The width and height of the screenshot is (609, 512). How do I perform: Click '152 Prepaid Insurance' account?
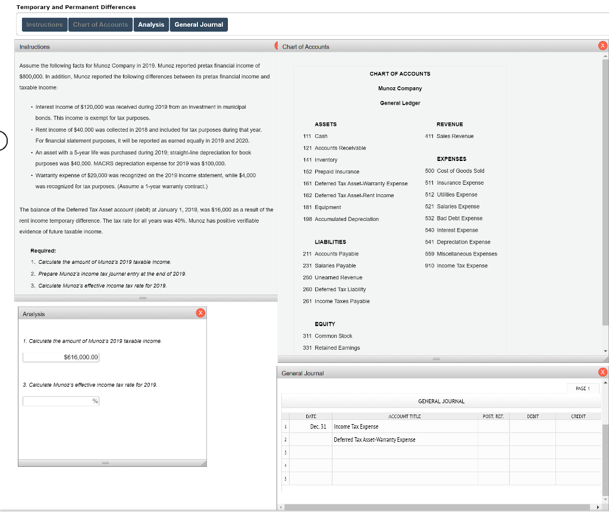pyautogui.click(x=331, y=172)
